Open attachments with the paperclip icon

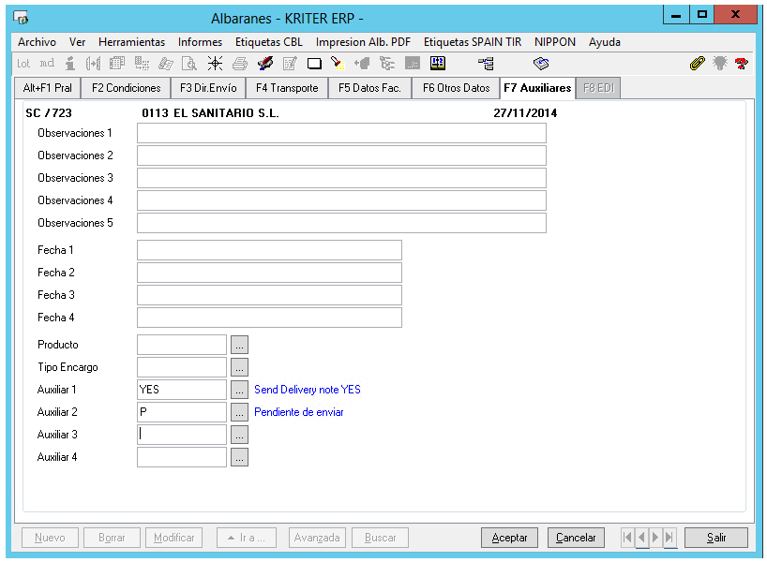point(697,64)
